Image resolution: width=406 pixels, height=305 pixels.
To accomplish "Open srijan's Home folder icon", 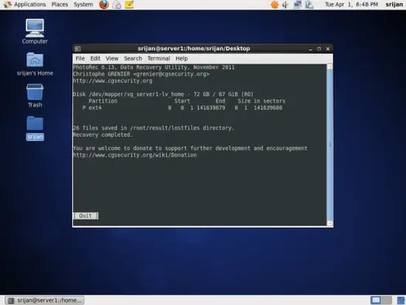I will click(35, 64).
